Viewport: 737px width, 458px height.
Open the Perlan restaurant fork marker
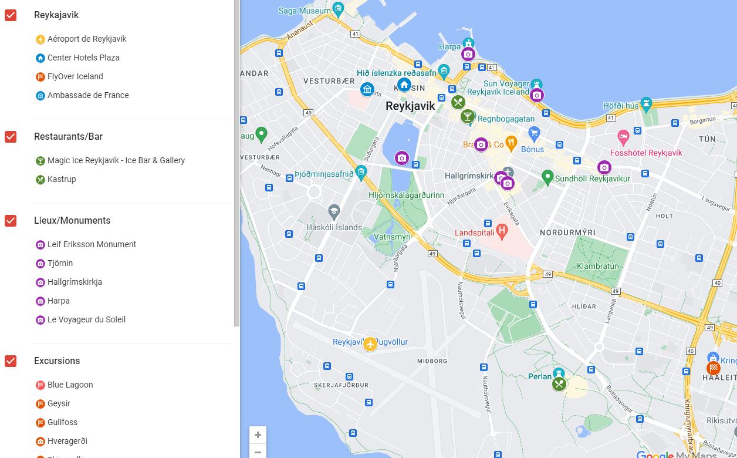pos(559,384)
